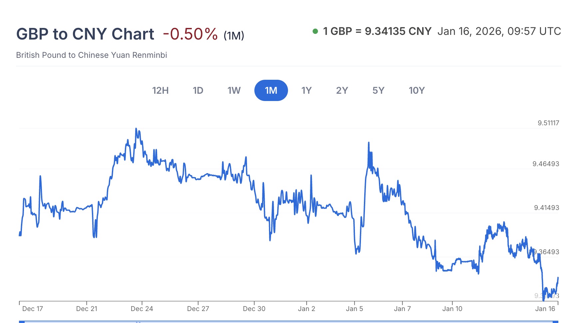The height and width of the screenshot is (323, 574).
Task: Select the 2Y time range
Action: (342, 90)
